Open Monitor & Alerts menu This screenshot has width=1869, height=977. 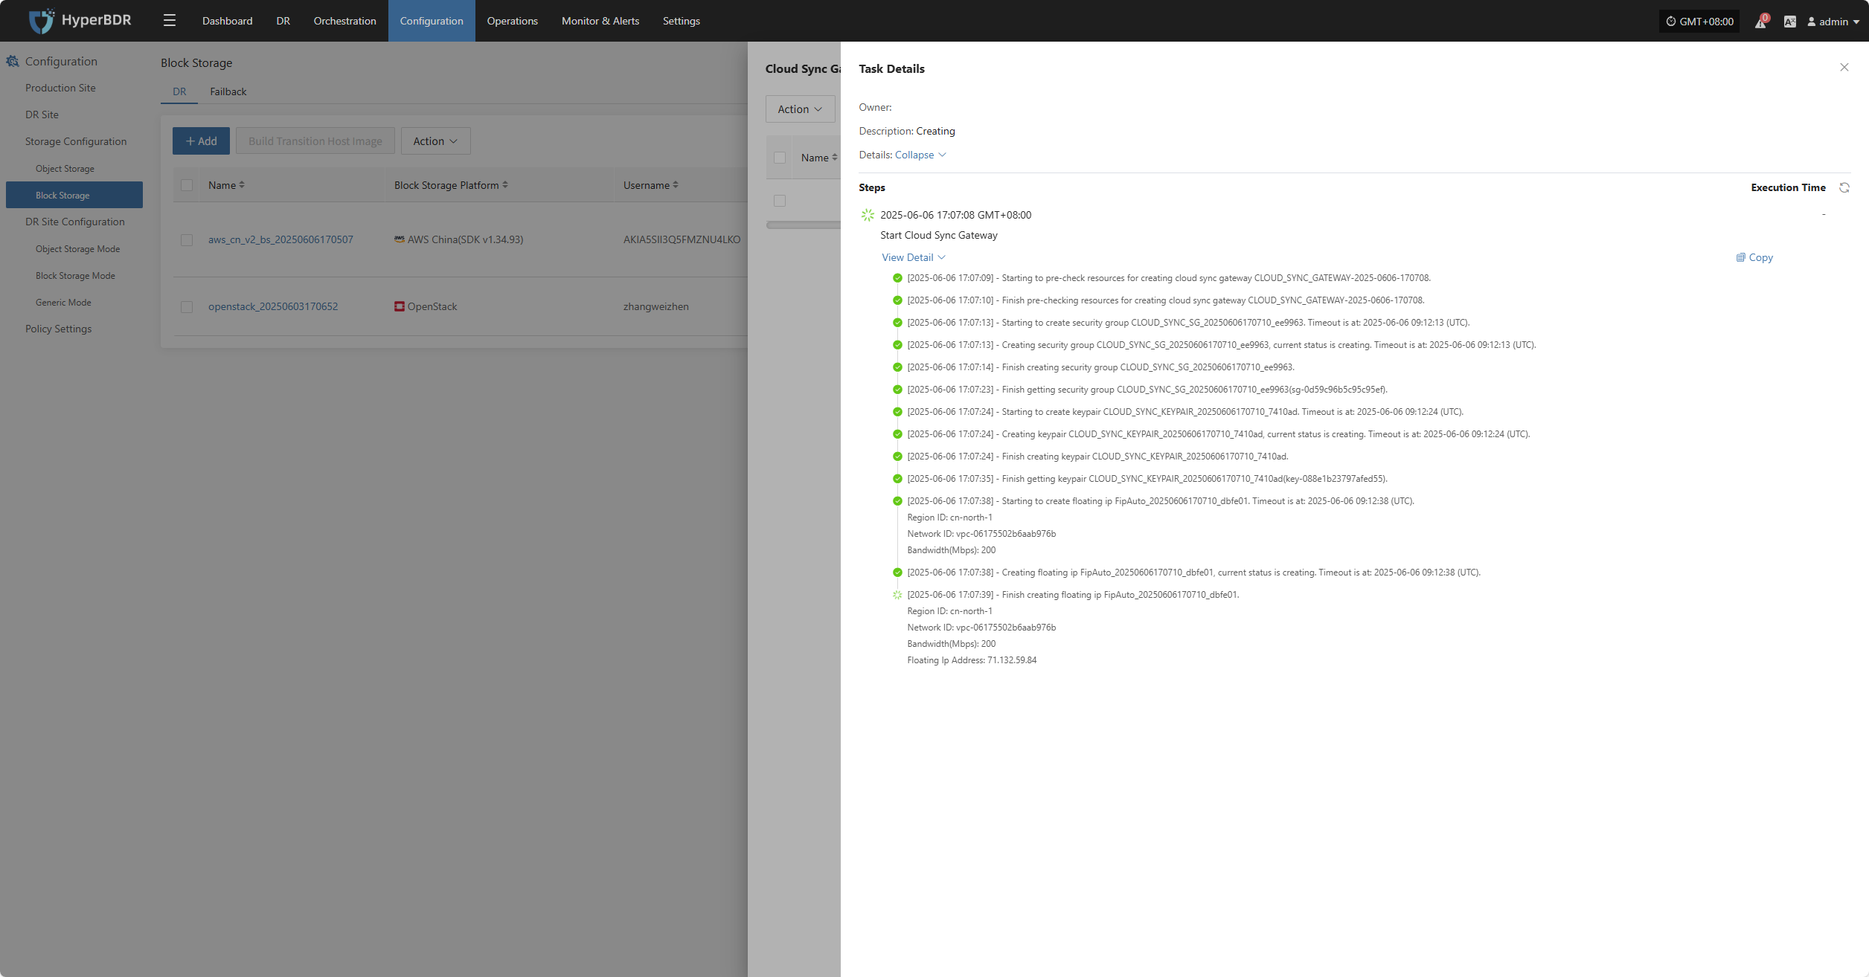(x=600, y=21)
